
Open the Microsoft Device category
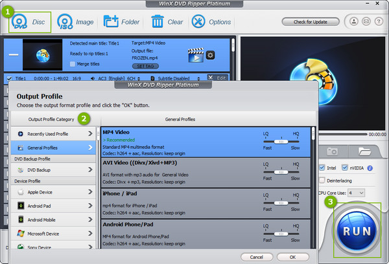[53, 234]
